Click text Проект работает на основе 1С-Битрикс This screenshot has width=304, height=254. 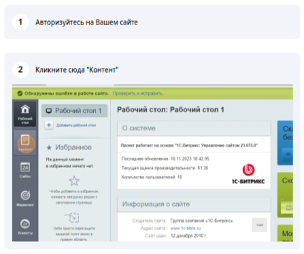point(189,145)
